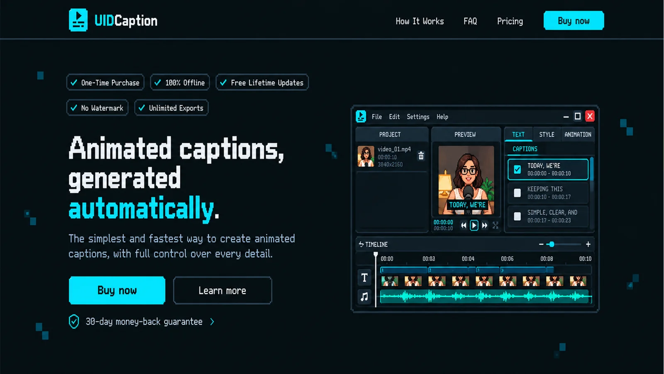
Task: Click the One-Time Purchase badge
Action: coord(105,82)
